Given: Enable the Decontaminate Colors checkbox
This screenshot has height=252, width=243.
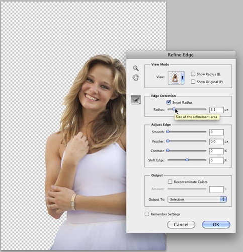Looking at the screenshot, I should (x=170, y=182).
